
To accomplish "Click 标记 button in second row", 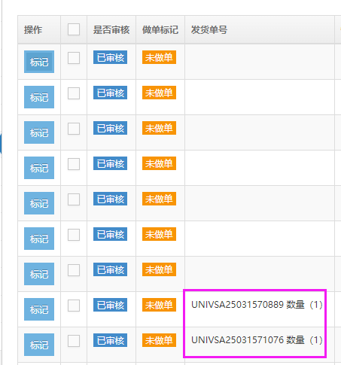I will point(39,97).
